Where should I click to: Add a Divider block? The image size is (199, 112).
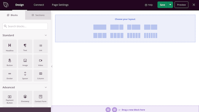point(10,76)
